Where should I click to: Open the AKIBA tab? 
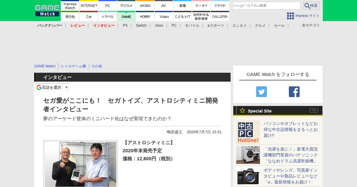point(145,5)
